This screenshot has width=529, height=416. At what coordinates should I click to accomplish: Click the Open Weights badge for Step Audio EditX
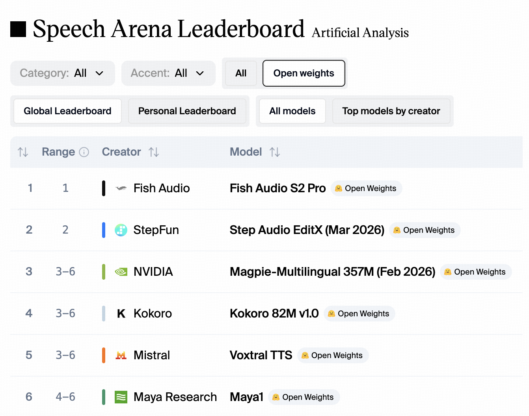pyautogui.click(x=425, y=230)
